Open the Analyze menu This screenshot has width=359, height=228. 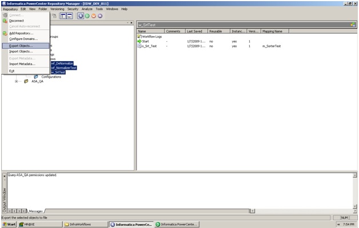tap(87, 9)
